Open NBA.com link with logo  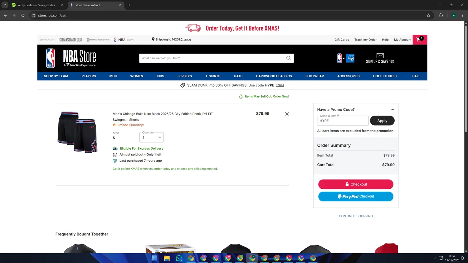pos(124,40)
